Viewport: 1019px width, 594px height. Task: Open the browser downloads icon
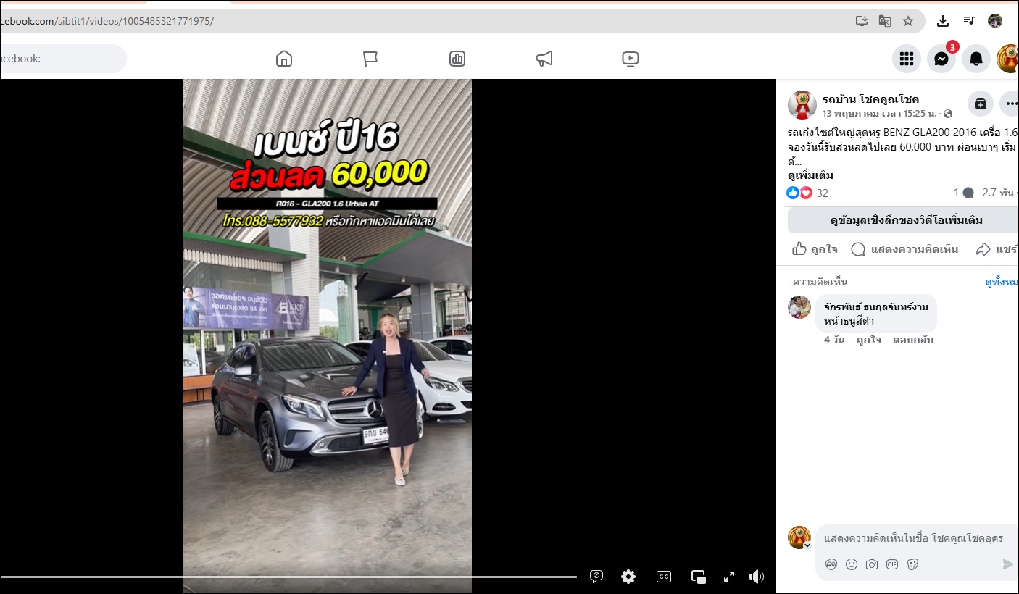point(943,21)
